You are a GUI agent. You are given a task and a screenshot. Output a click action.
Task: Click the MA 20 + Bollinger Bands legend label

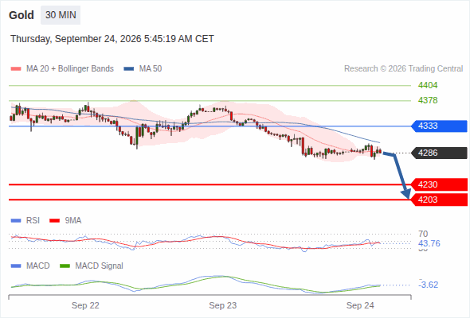[70, 69]
